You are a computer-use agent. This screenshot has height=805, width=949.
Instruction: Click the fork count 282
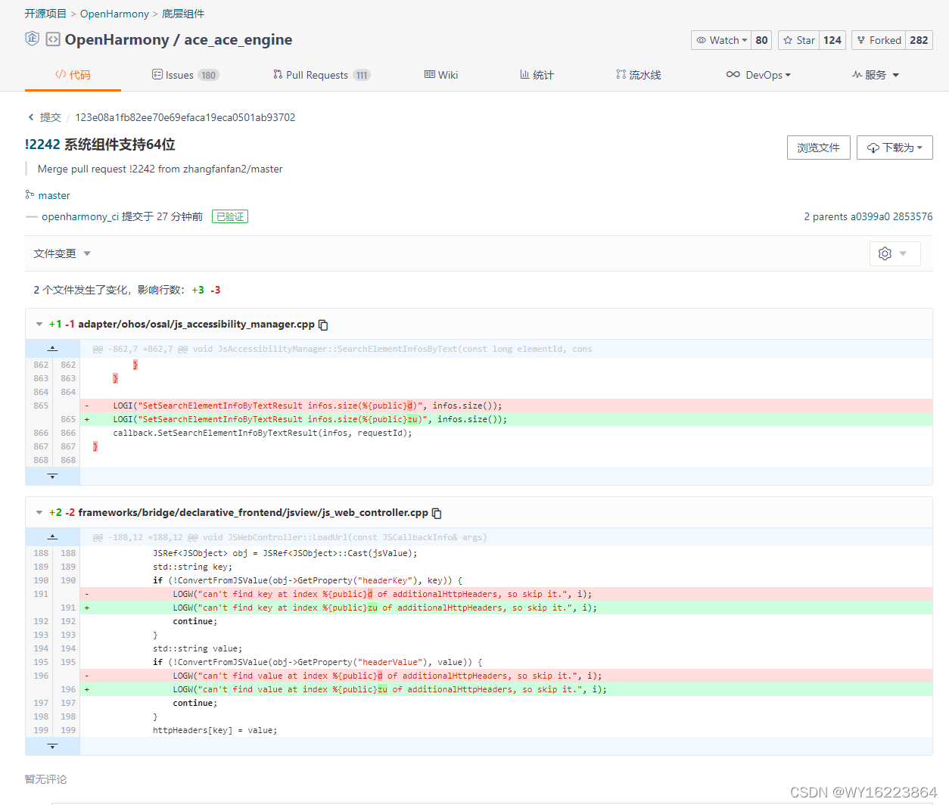[919, 40]
